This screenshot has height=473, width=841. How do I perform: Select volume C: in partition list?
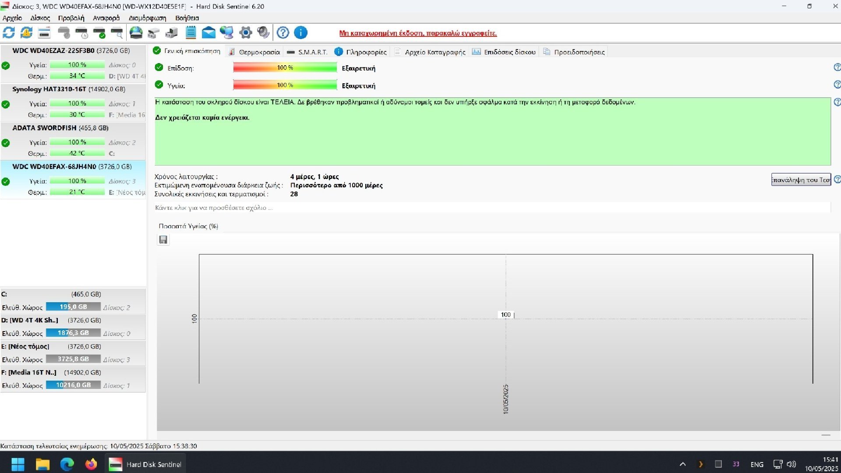tap(73, 301)
